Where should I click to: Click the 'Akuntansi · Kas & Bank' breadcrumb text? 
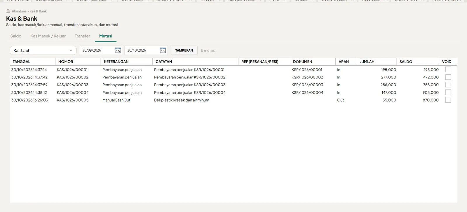point(29,11)
